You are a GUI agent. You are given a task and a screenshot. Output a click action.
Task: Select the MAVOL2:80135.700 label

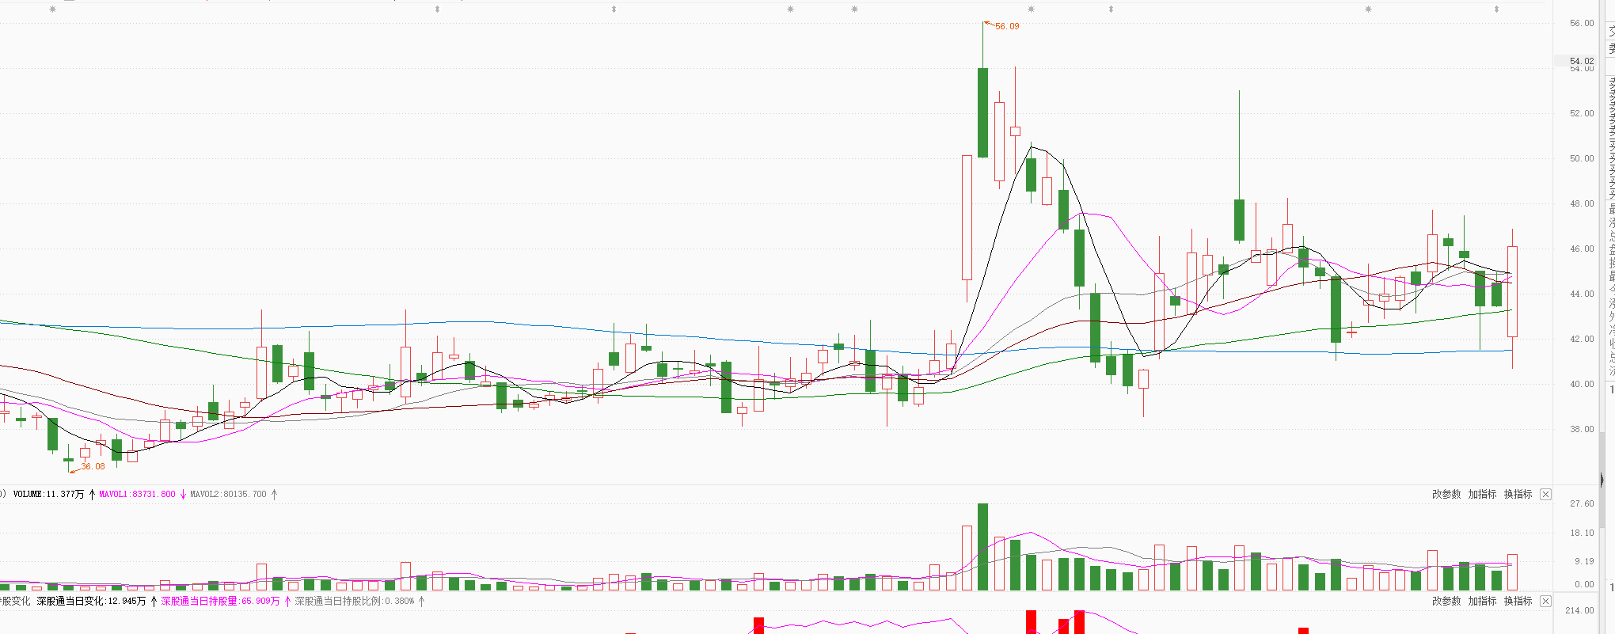coord(229,494)
